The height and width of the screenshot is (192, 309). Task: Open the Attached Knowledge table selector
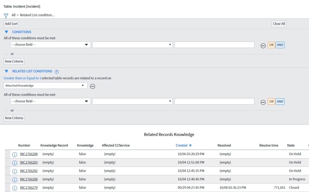click(45, 85)
